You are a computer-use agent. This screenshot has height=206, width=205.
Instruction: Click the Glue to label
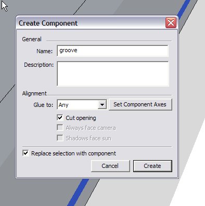coord(43,105)
